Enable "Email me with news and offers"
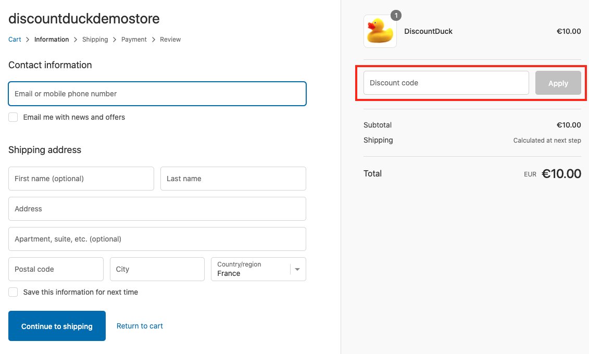 click(13, 117)
